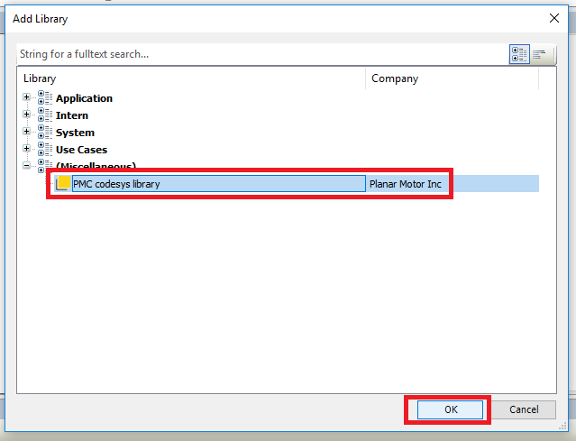Toggle the flat list view icon

click(x=540, y=54)
